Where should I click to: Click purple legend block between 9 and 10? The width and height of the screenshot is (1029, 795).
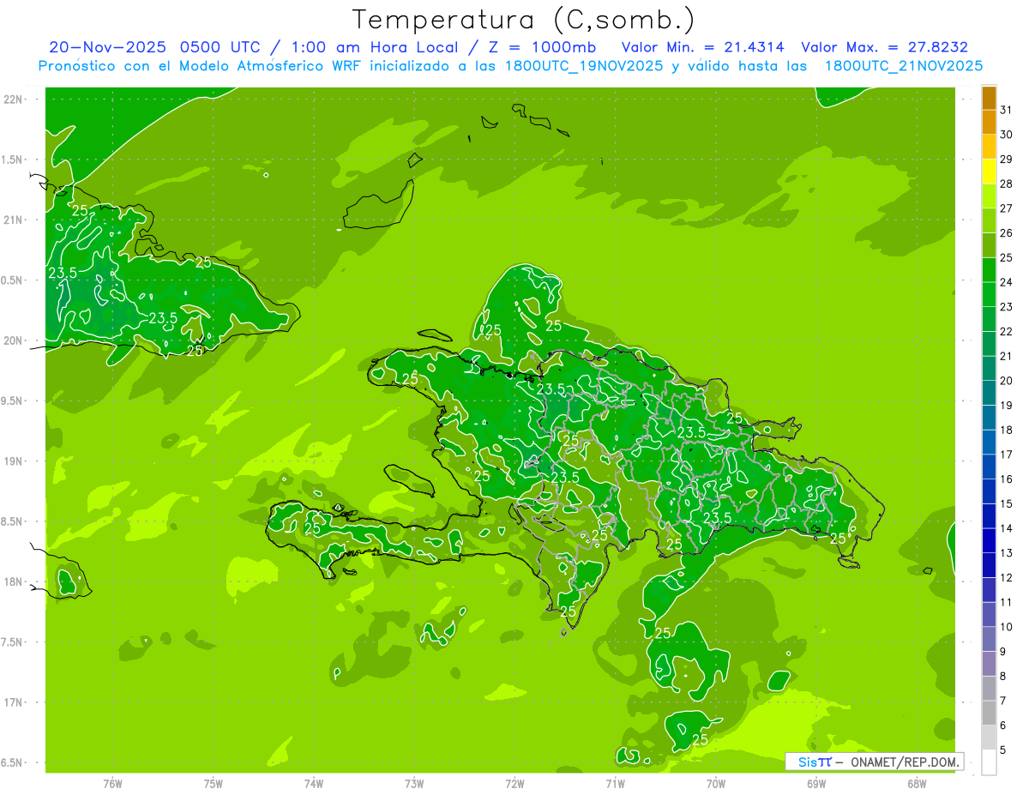coord(989,639)
